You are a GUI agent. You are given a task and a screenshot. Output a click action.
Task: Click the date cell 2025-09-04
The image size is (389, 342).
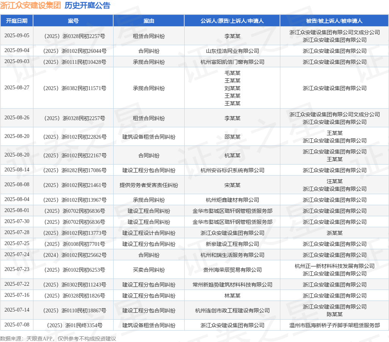(17, 51)
